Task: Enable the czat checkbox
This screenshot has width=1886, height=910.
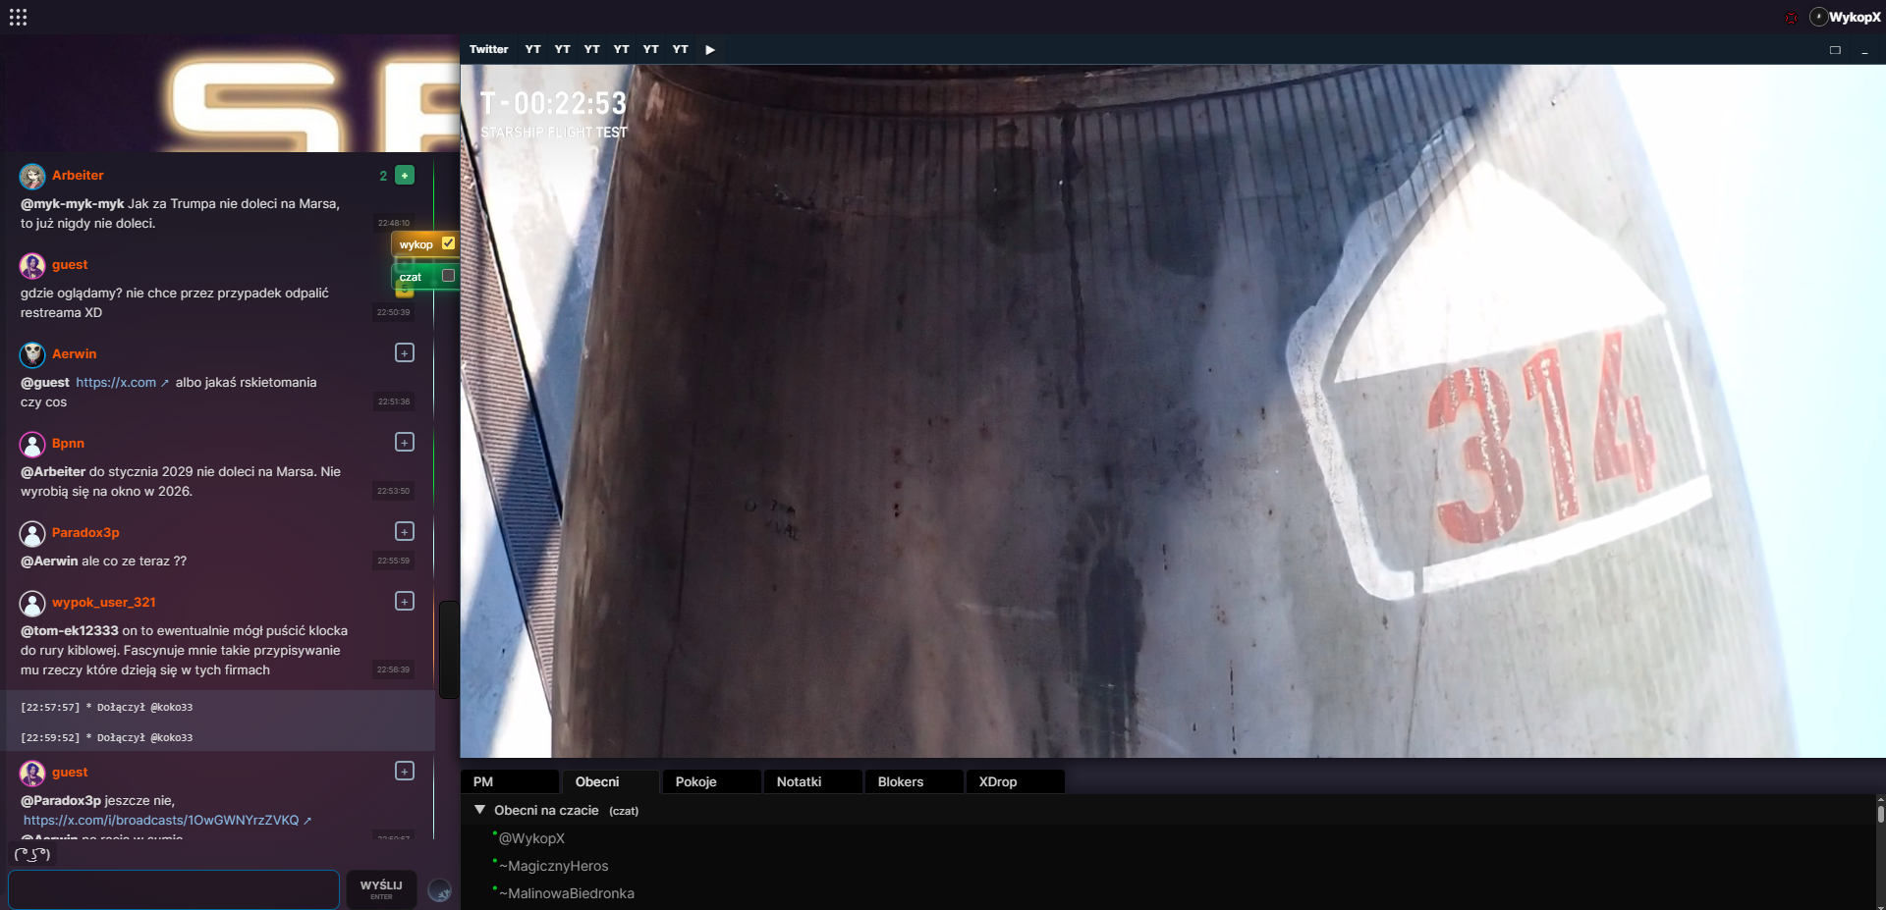Action: tap(448, 276)
